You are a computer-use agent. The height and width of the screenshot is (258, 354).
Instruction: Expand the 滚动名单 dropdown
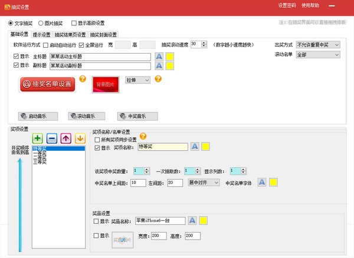coord(319,54)
